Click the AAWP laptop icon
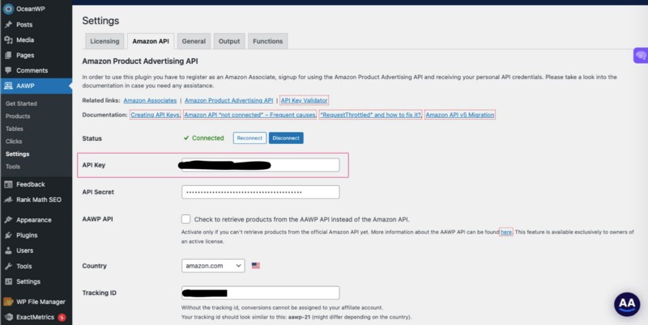 [x=8, y=86]
